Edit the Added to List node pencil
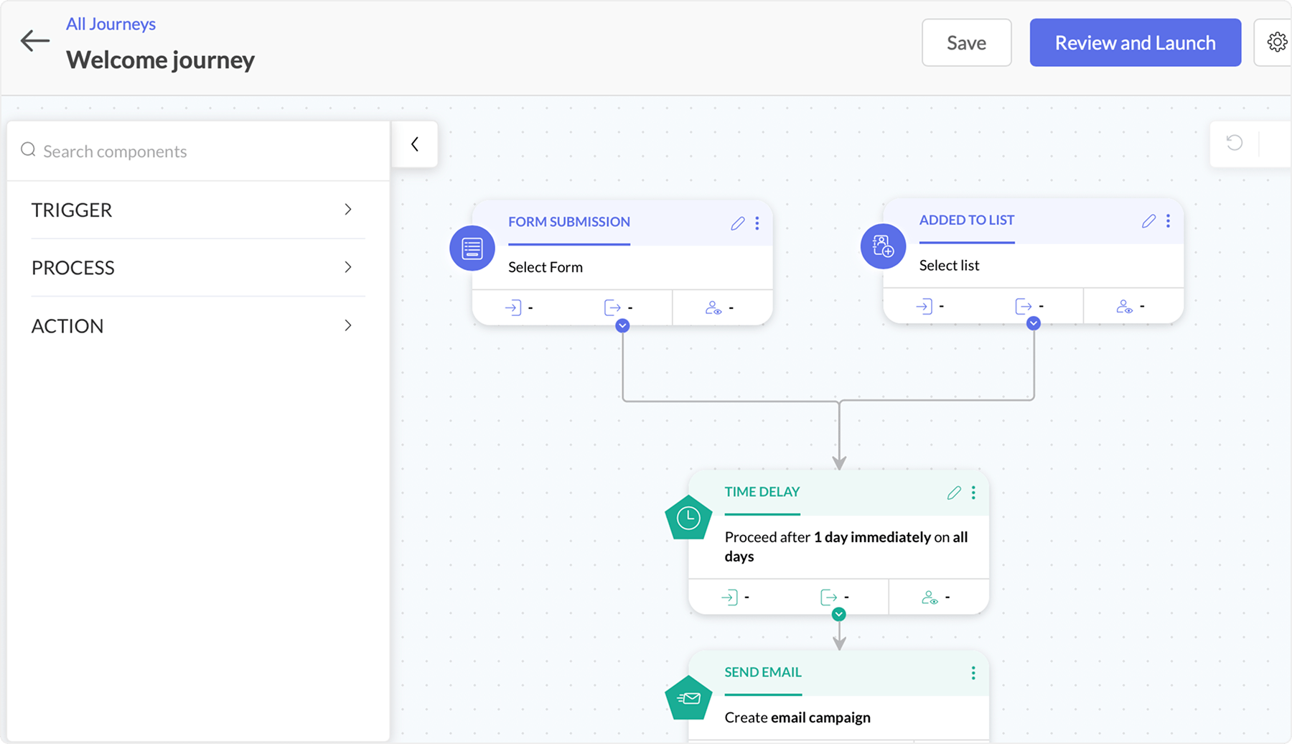Viewport: 1292px width, 744px height. [x=1148, y=221]
